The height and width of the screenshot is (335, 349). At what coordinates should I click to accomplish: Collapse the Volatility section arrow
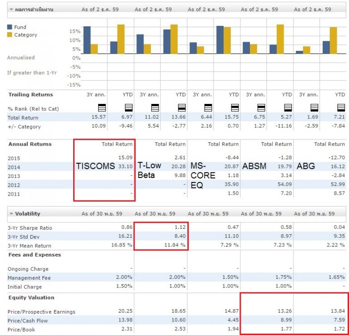click(x=11, y=214)
